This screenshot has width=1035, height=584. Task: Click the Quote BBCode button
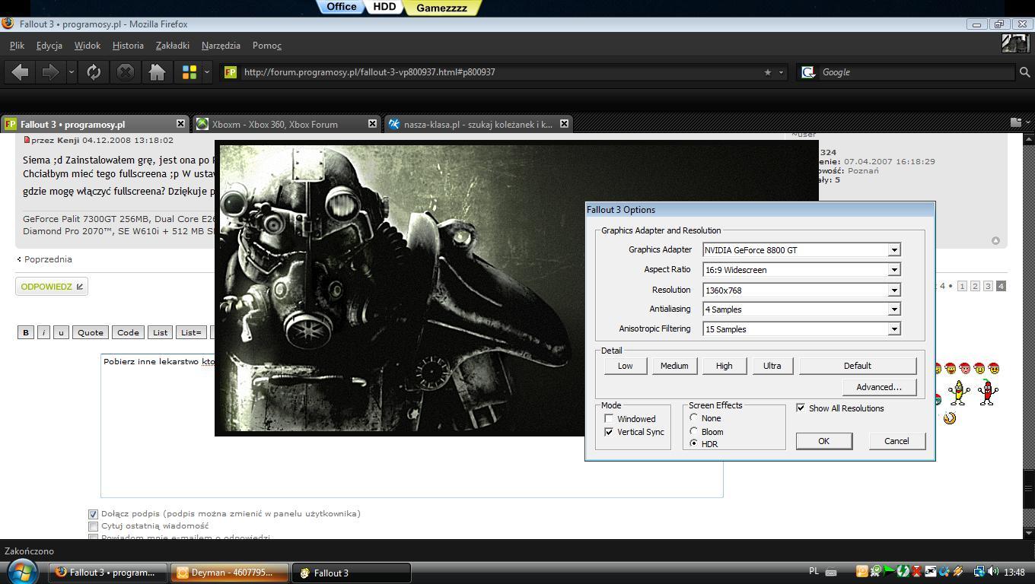pos(90,332)
